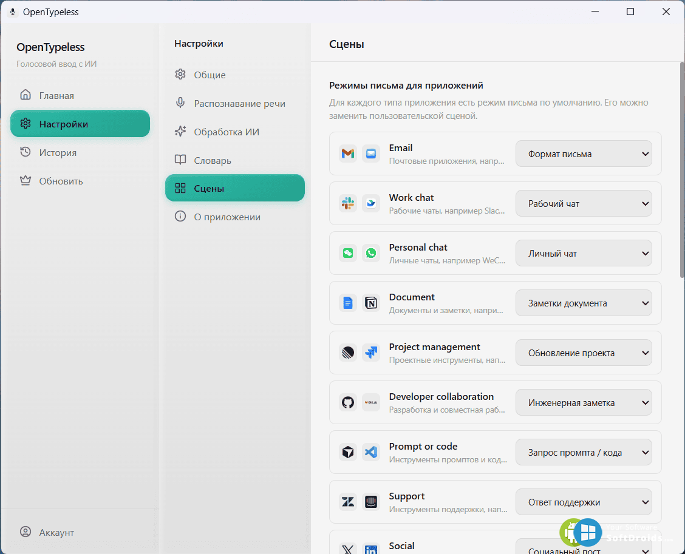Click the Notion icon in Document row
Viewport: 685px width, 554px height.
(371, 303)
